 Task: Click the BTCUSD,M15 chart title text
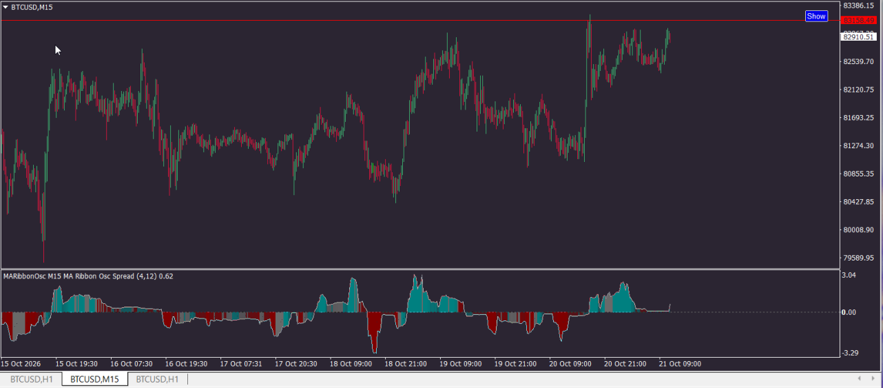pos(32,7)
